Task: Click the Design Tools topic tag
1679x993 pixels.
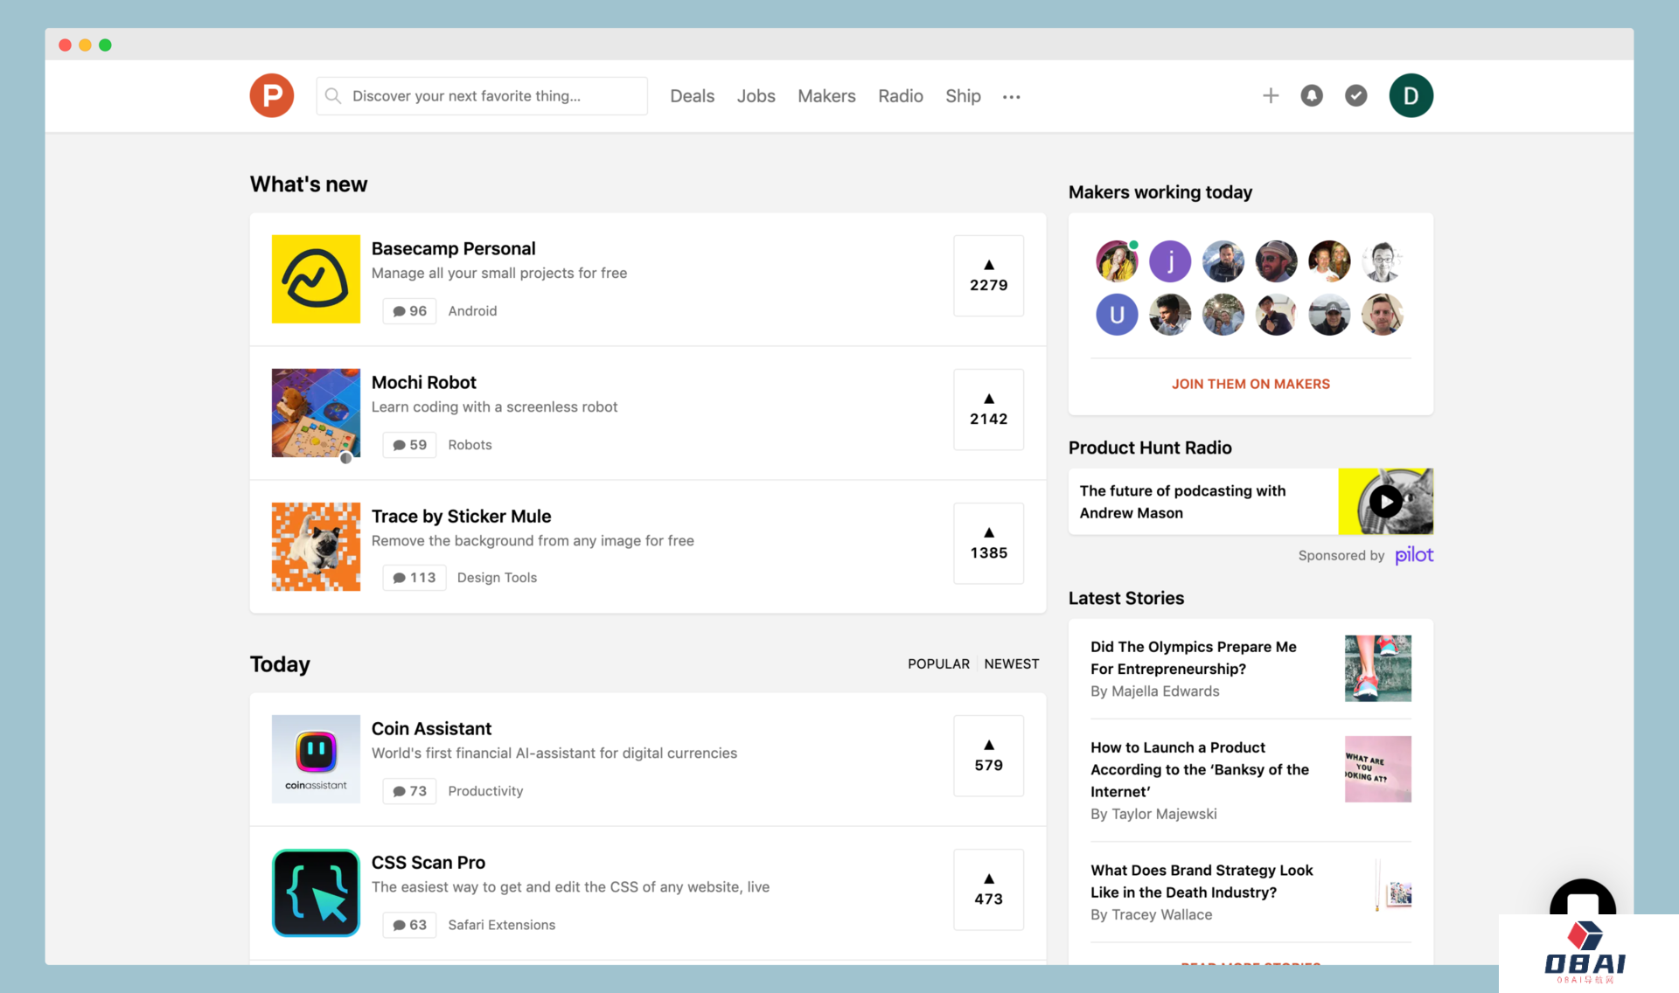Action: [497, 578]
